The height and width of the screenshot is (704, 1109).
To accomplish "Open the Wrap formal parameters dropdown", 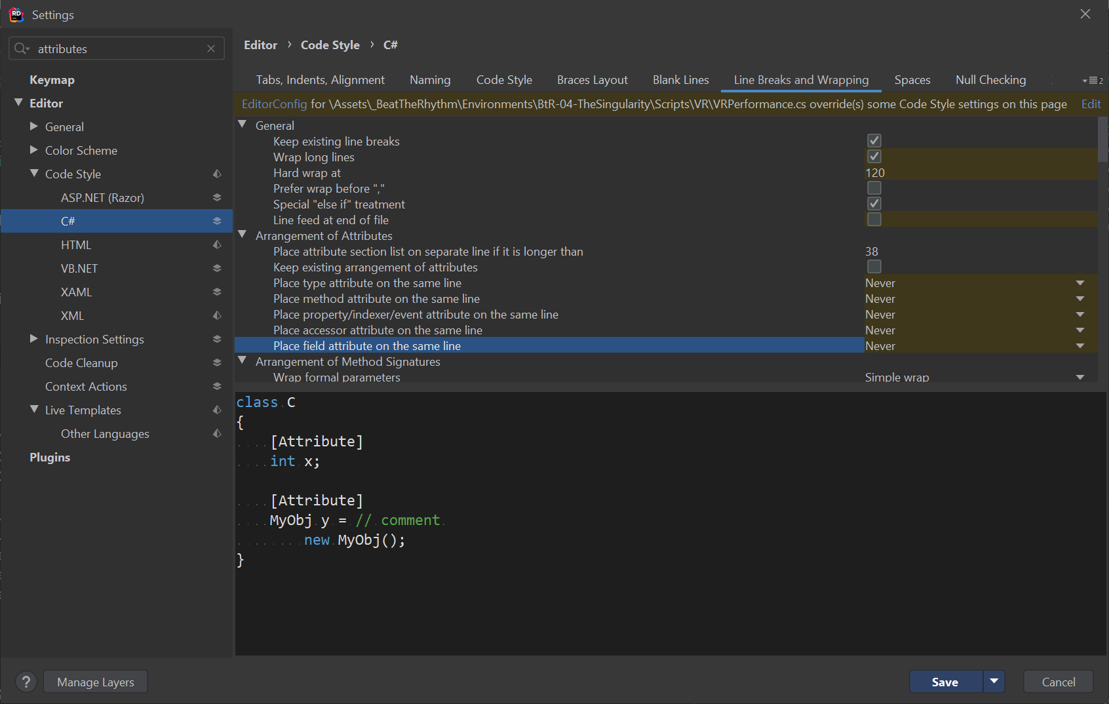I will 1080,377.
